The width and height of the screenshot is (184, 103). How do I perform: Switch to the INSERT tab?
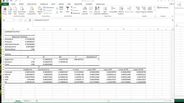point(21,4)
